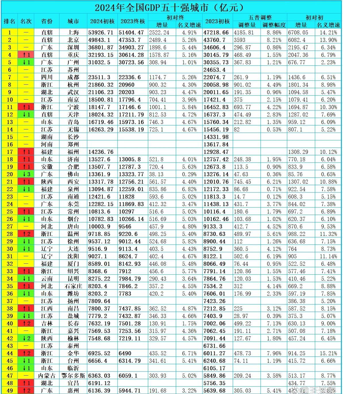Click the value 13317.78 in 西安 row
This screenshot has width=343, height=394.
coord(101,182)
